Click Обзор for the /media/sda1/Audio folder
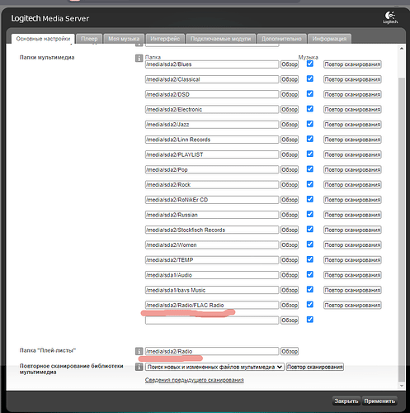The width and height of the screenshot is (410, 413). pyautogui.click(x=290, y=275)
